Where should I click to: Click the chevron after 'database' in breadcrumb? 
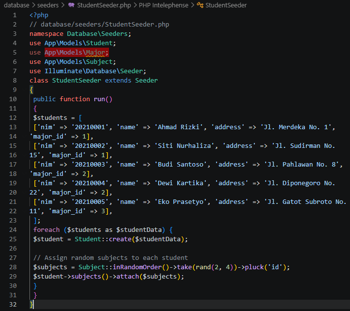click(33, 5)
